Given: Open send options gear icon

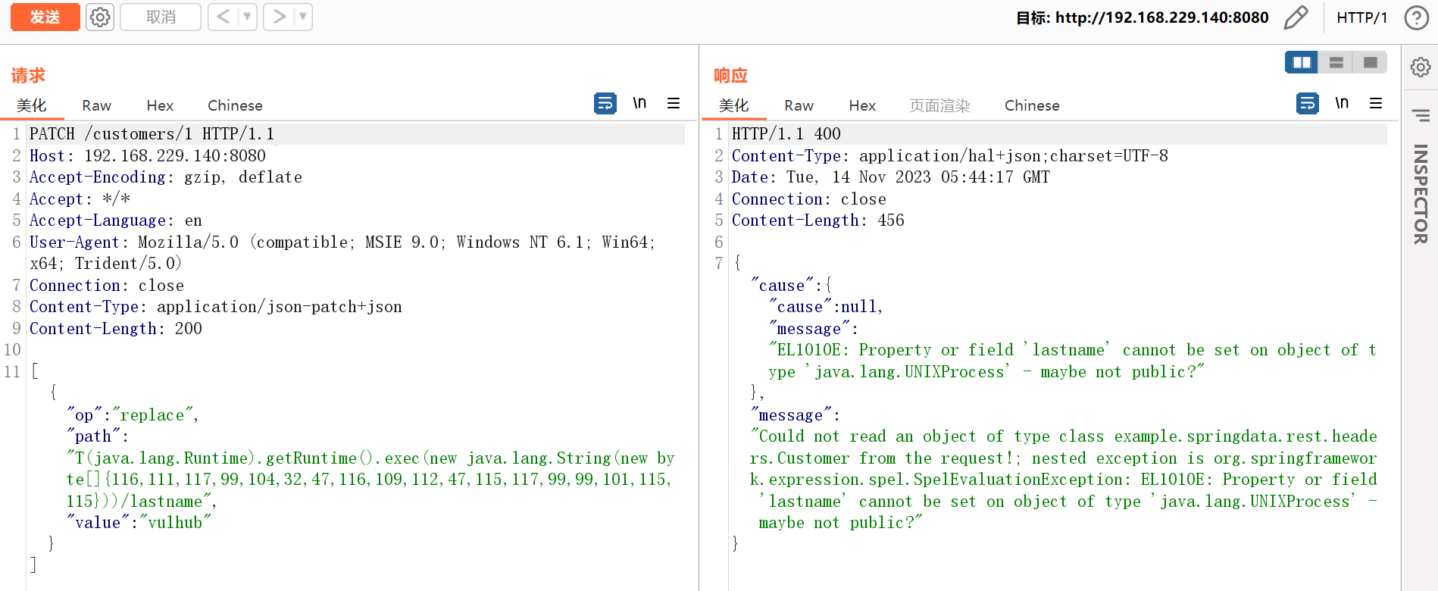Looking at the screenshot, I should (x=100, y=17).
